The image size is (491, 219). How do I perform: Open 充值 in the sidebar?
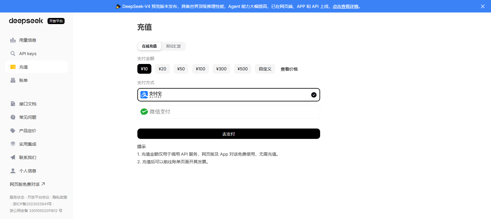click(37, 67)
